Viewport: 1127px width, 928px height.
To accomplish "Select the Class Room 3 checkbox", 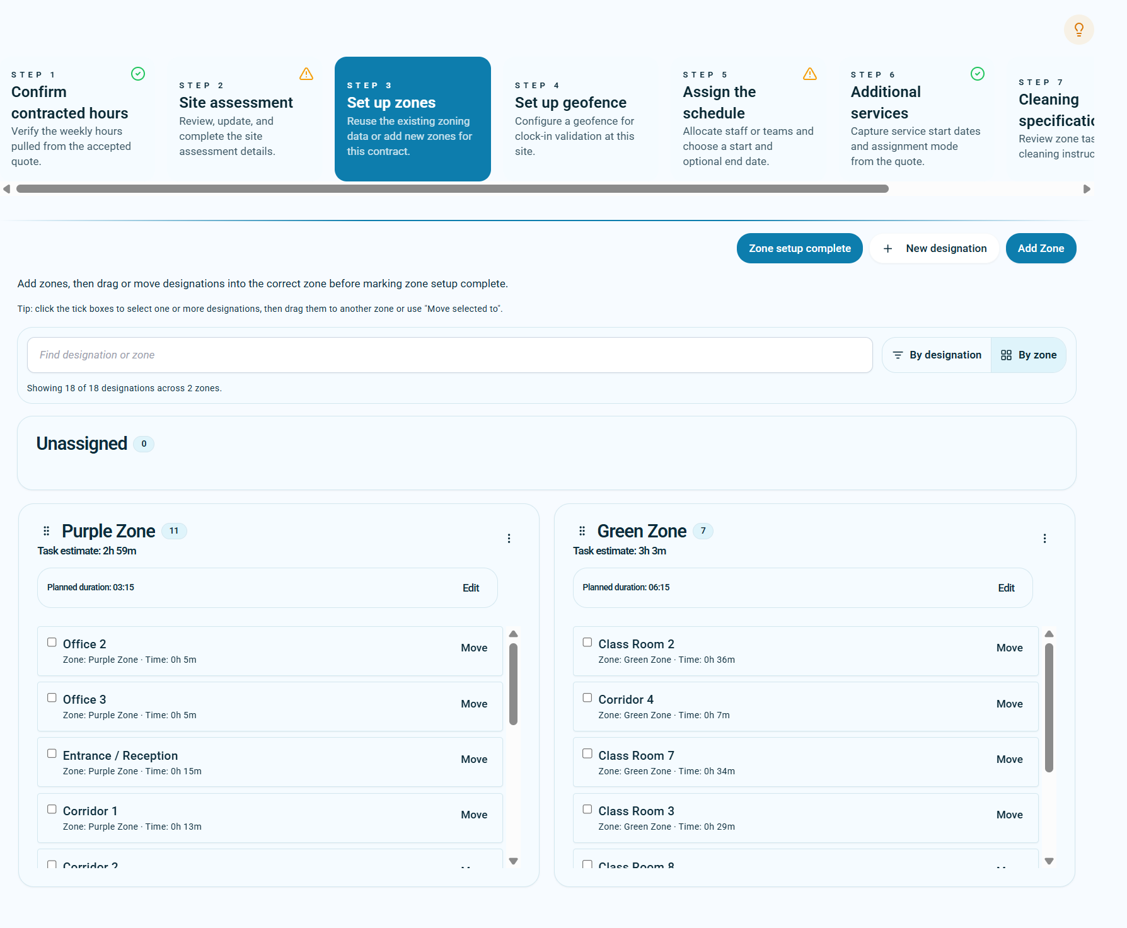I will tap(587, 810).
